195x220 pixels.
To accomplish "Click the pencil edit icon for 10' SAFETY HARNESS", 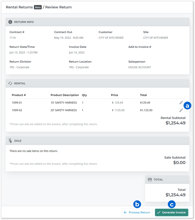I will 181,102.
